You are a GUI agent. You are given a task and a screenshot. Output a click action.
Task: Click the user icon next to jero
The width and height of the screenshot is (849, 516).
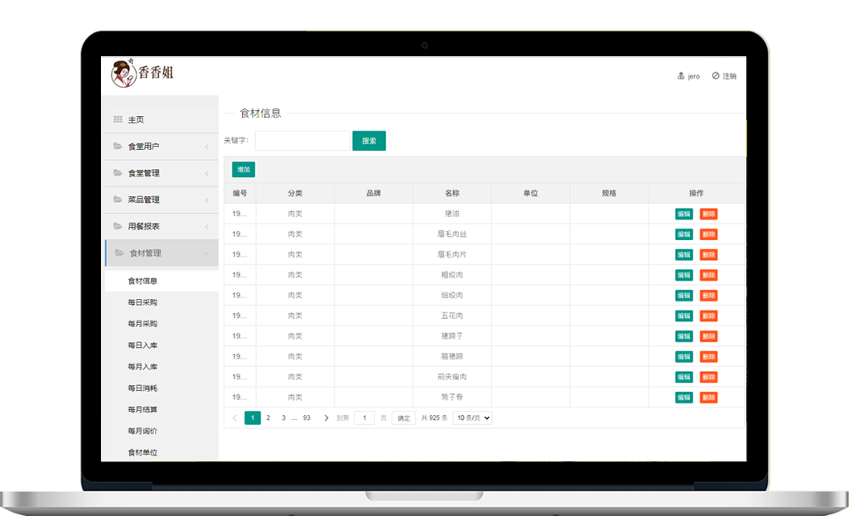(681, 76)
